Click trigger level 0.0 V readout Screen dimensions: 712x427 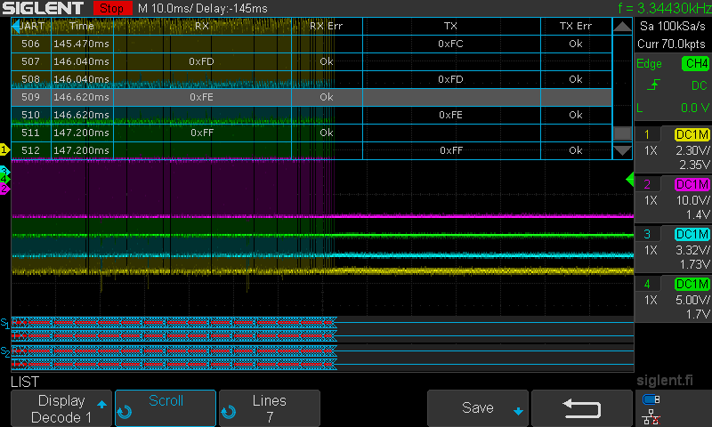coord(695,108)
